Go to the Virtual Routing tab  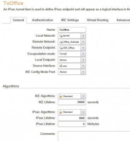pyautogui.click(x=97, y=20)
